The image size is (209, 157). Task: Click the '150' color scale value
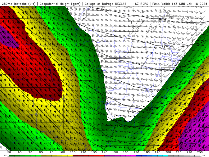tap(115, 152)
